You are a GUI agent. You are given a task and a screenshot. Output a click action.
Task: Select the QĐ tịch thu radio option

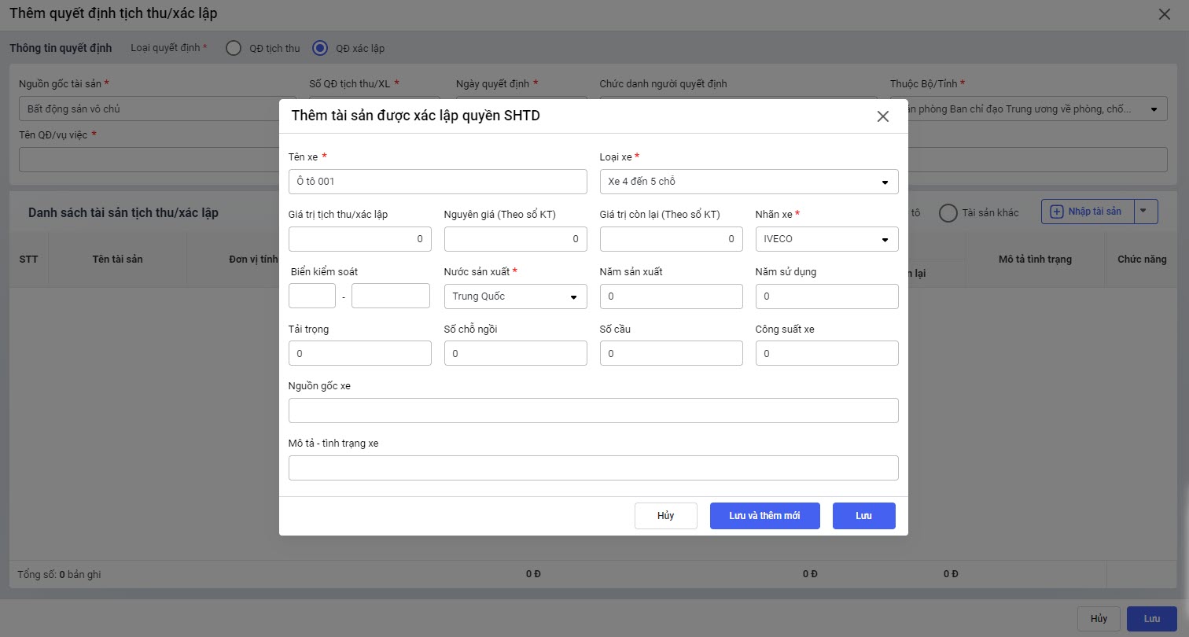coord(233,48)
